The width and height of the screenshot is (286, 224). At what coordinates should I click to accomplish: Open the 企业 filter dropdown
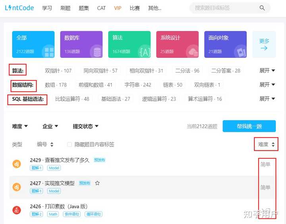(50, 126)
